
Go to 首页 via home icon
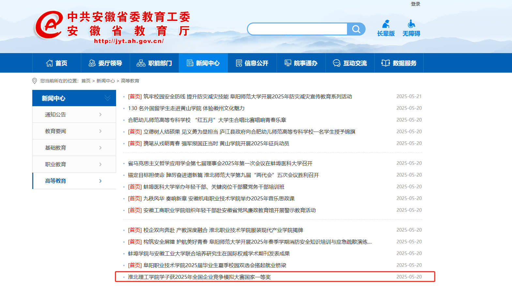tap(50, 63)
